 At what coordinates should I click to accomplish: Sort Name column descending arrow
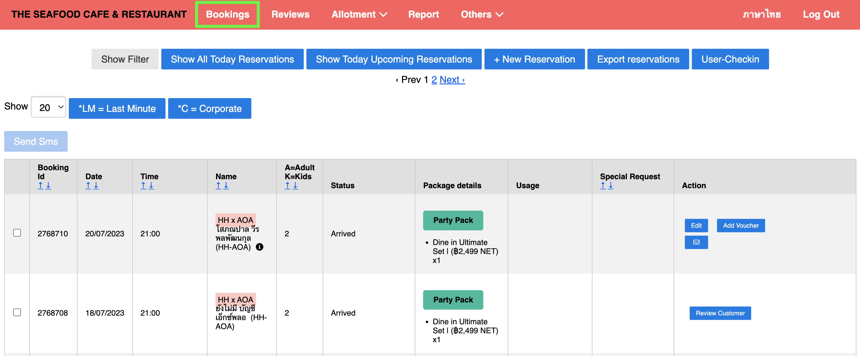pos(226,185)
